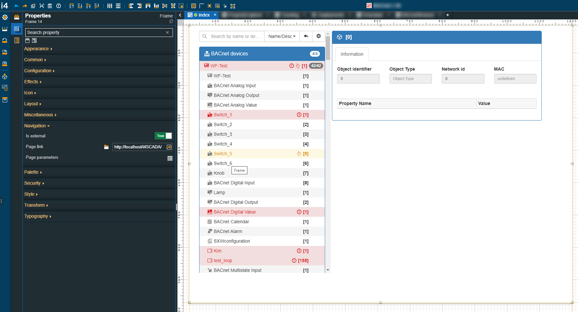Click the back arrow in device browser
578x312 pixels.
[x=306, y=36]
